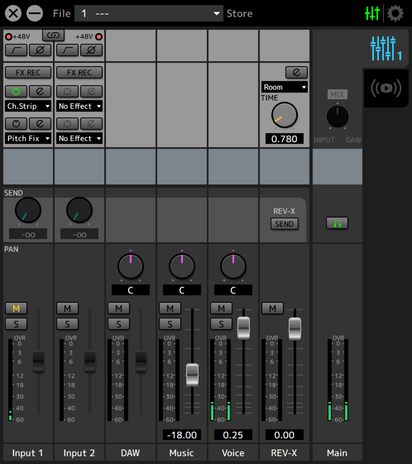Click the Store button
Viewport: 412px width, 464px height.
(239, 14)
